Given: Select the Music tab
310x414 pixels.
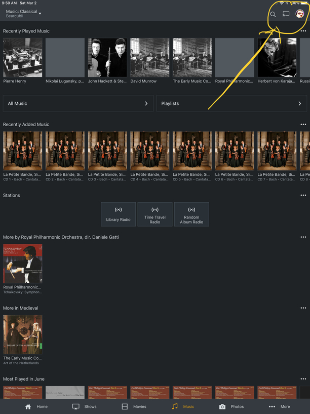Looking at the screenshot, I should click(x=183, y=406).
